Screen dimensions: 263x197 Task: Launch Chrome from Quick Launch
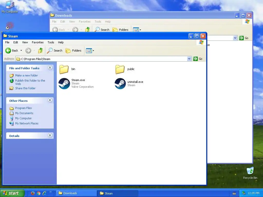point(39,193)
